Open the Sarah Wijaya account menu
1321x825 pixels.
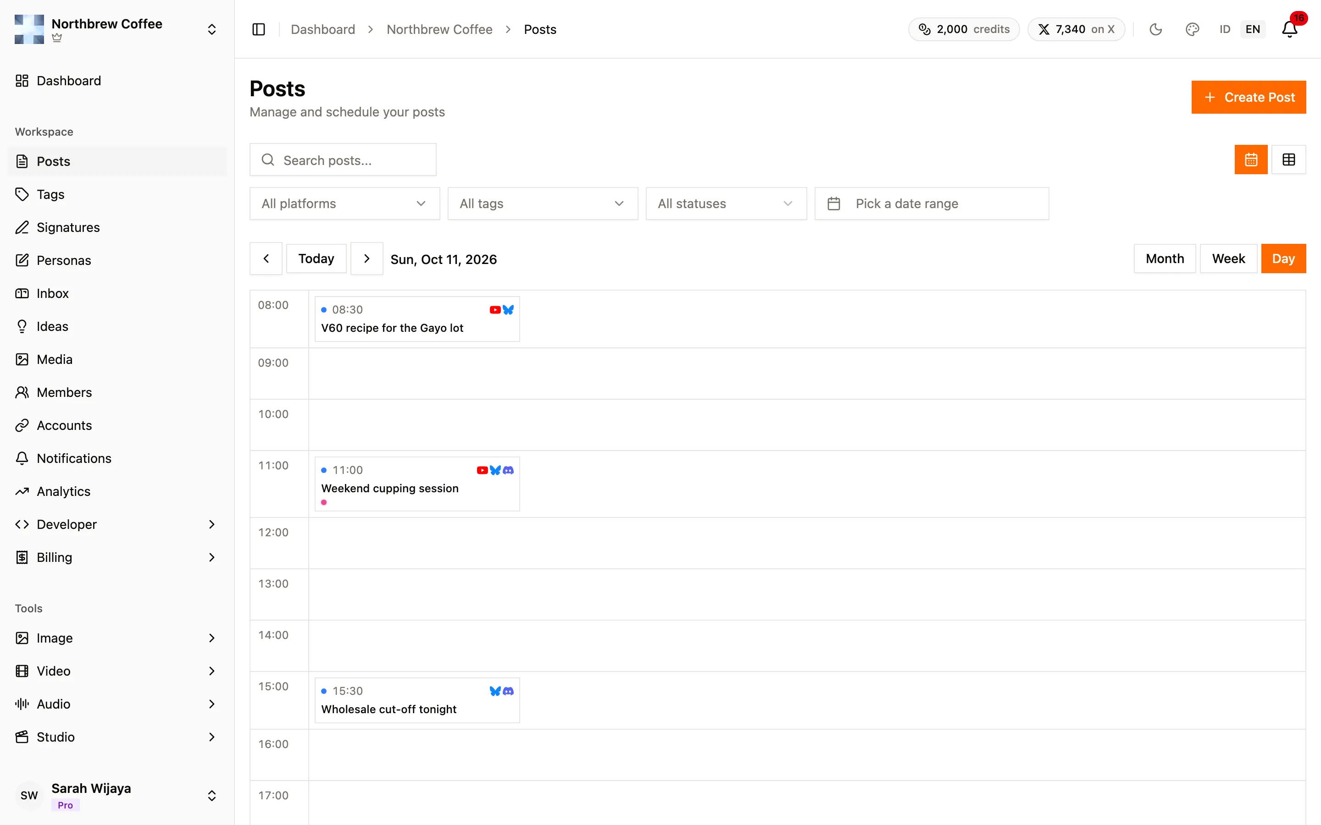click(116, 796)
